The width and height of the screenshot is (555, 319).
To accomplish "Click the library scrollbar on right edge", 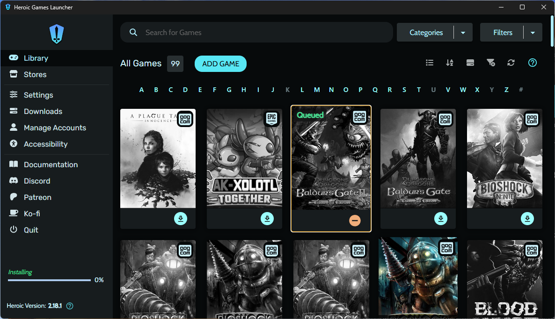I will [x=553, y=31].
